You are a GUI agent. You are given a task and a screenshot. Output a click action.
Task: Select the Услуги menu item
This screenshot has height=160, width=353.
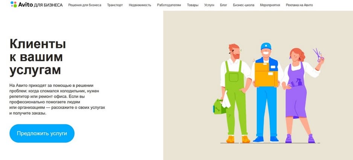tap(209, 5)
